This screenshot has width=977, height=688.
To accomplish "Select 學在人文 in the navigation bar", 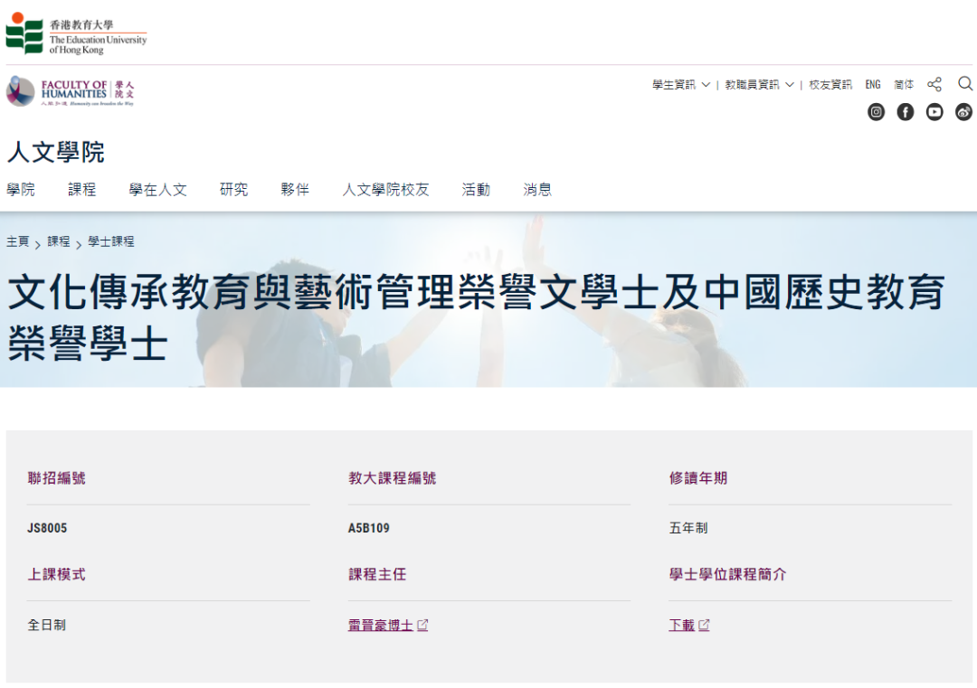I will point(157,189).
